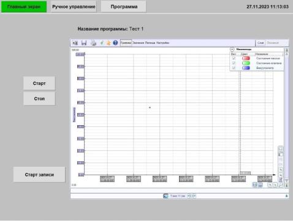This screenshot has height=221, width=293.
Task: Click the Вакуумметр legend name
Action: coord(265,68)
